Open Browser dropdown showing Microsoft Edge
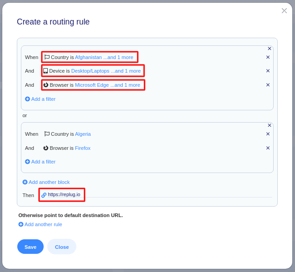This screenshot has height=272, width=295. [x=93, y=85]
